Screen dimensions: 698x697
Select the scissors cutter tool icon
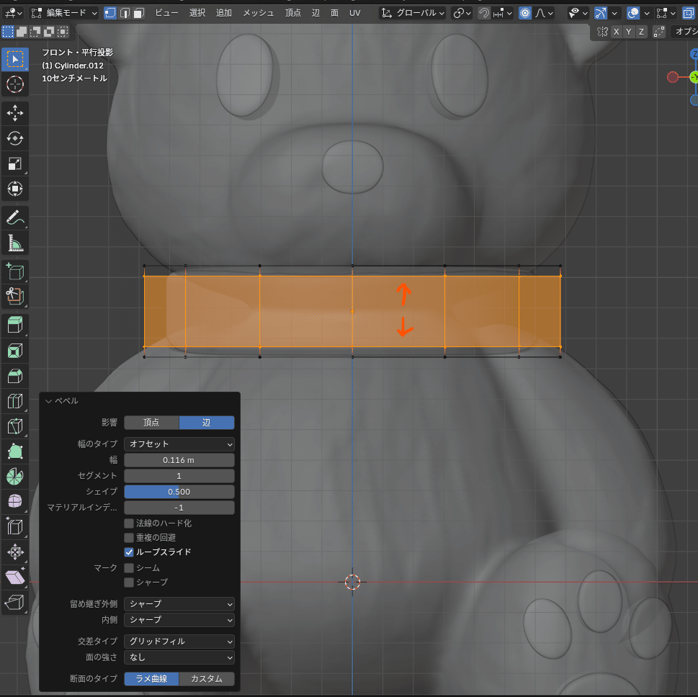pos(15,297)
